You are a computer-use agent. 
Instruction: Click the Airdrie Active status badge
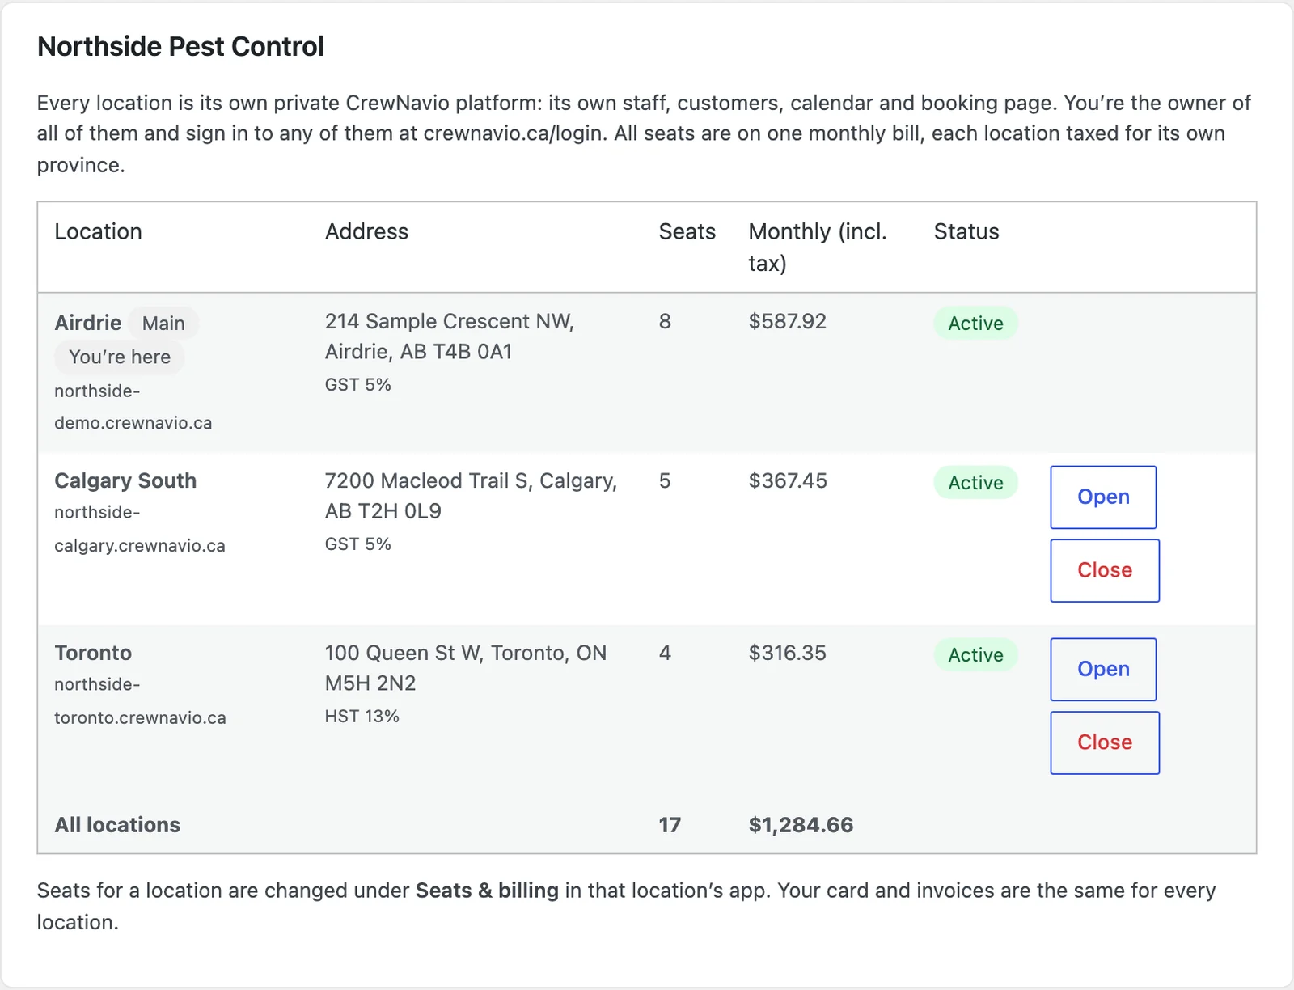(975, 324)
